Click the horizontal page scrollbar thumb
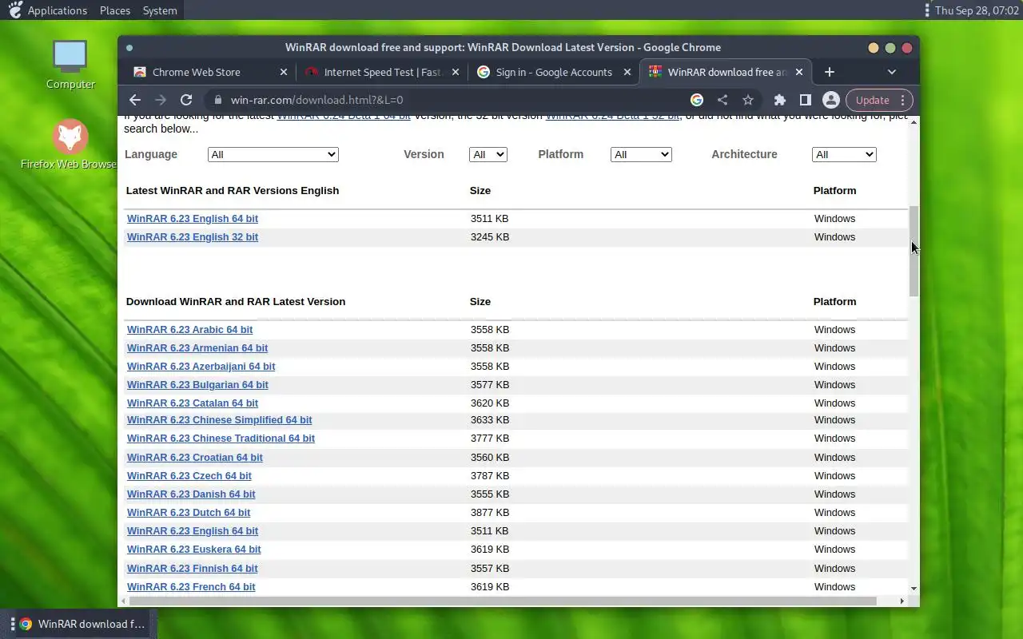 [x=503, y=601]
